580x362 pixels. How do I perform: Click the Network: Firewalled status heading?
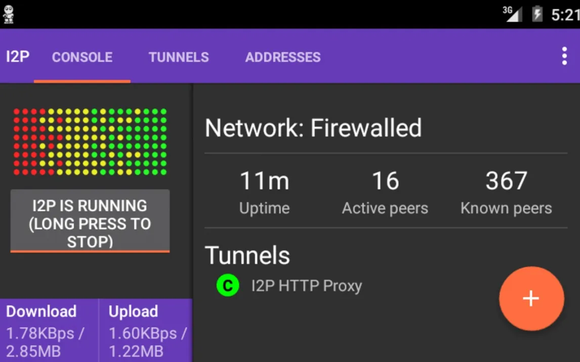pos(313,128)
